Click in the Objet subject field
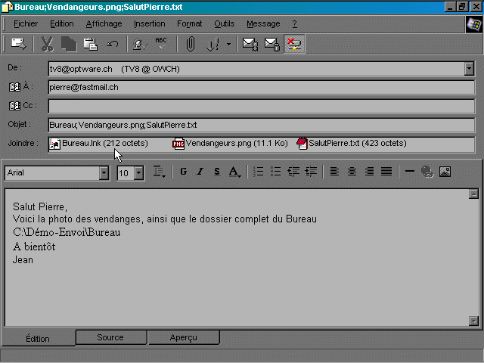 coord(262,125)
